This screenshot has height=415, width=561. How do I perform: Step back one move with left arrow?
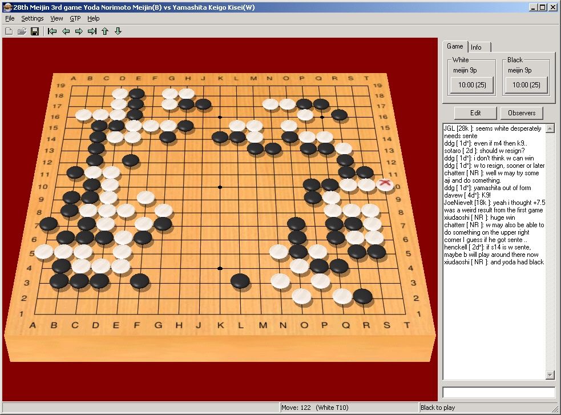click(x=66, y=31)
